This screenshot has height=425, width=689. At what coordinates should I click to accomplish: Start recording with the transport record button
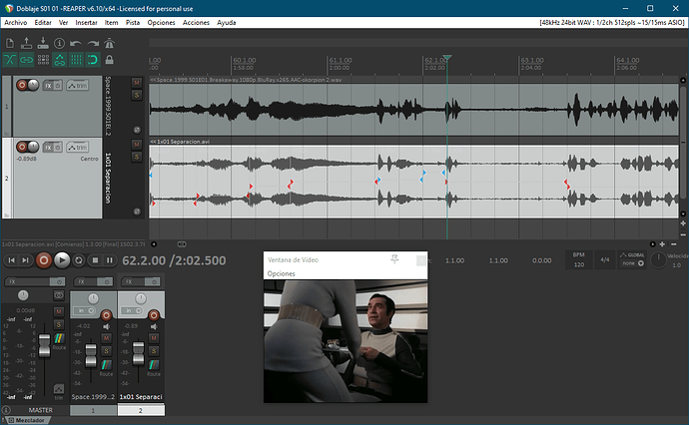tap(44, 260)
